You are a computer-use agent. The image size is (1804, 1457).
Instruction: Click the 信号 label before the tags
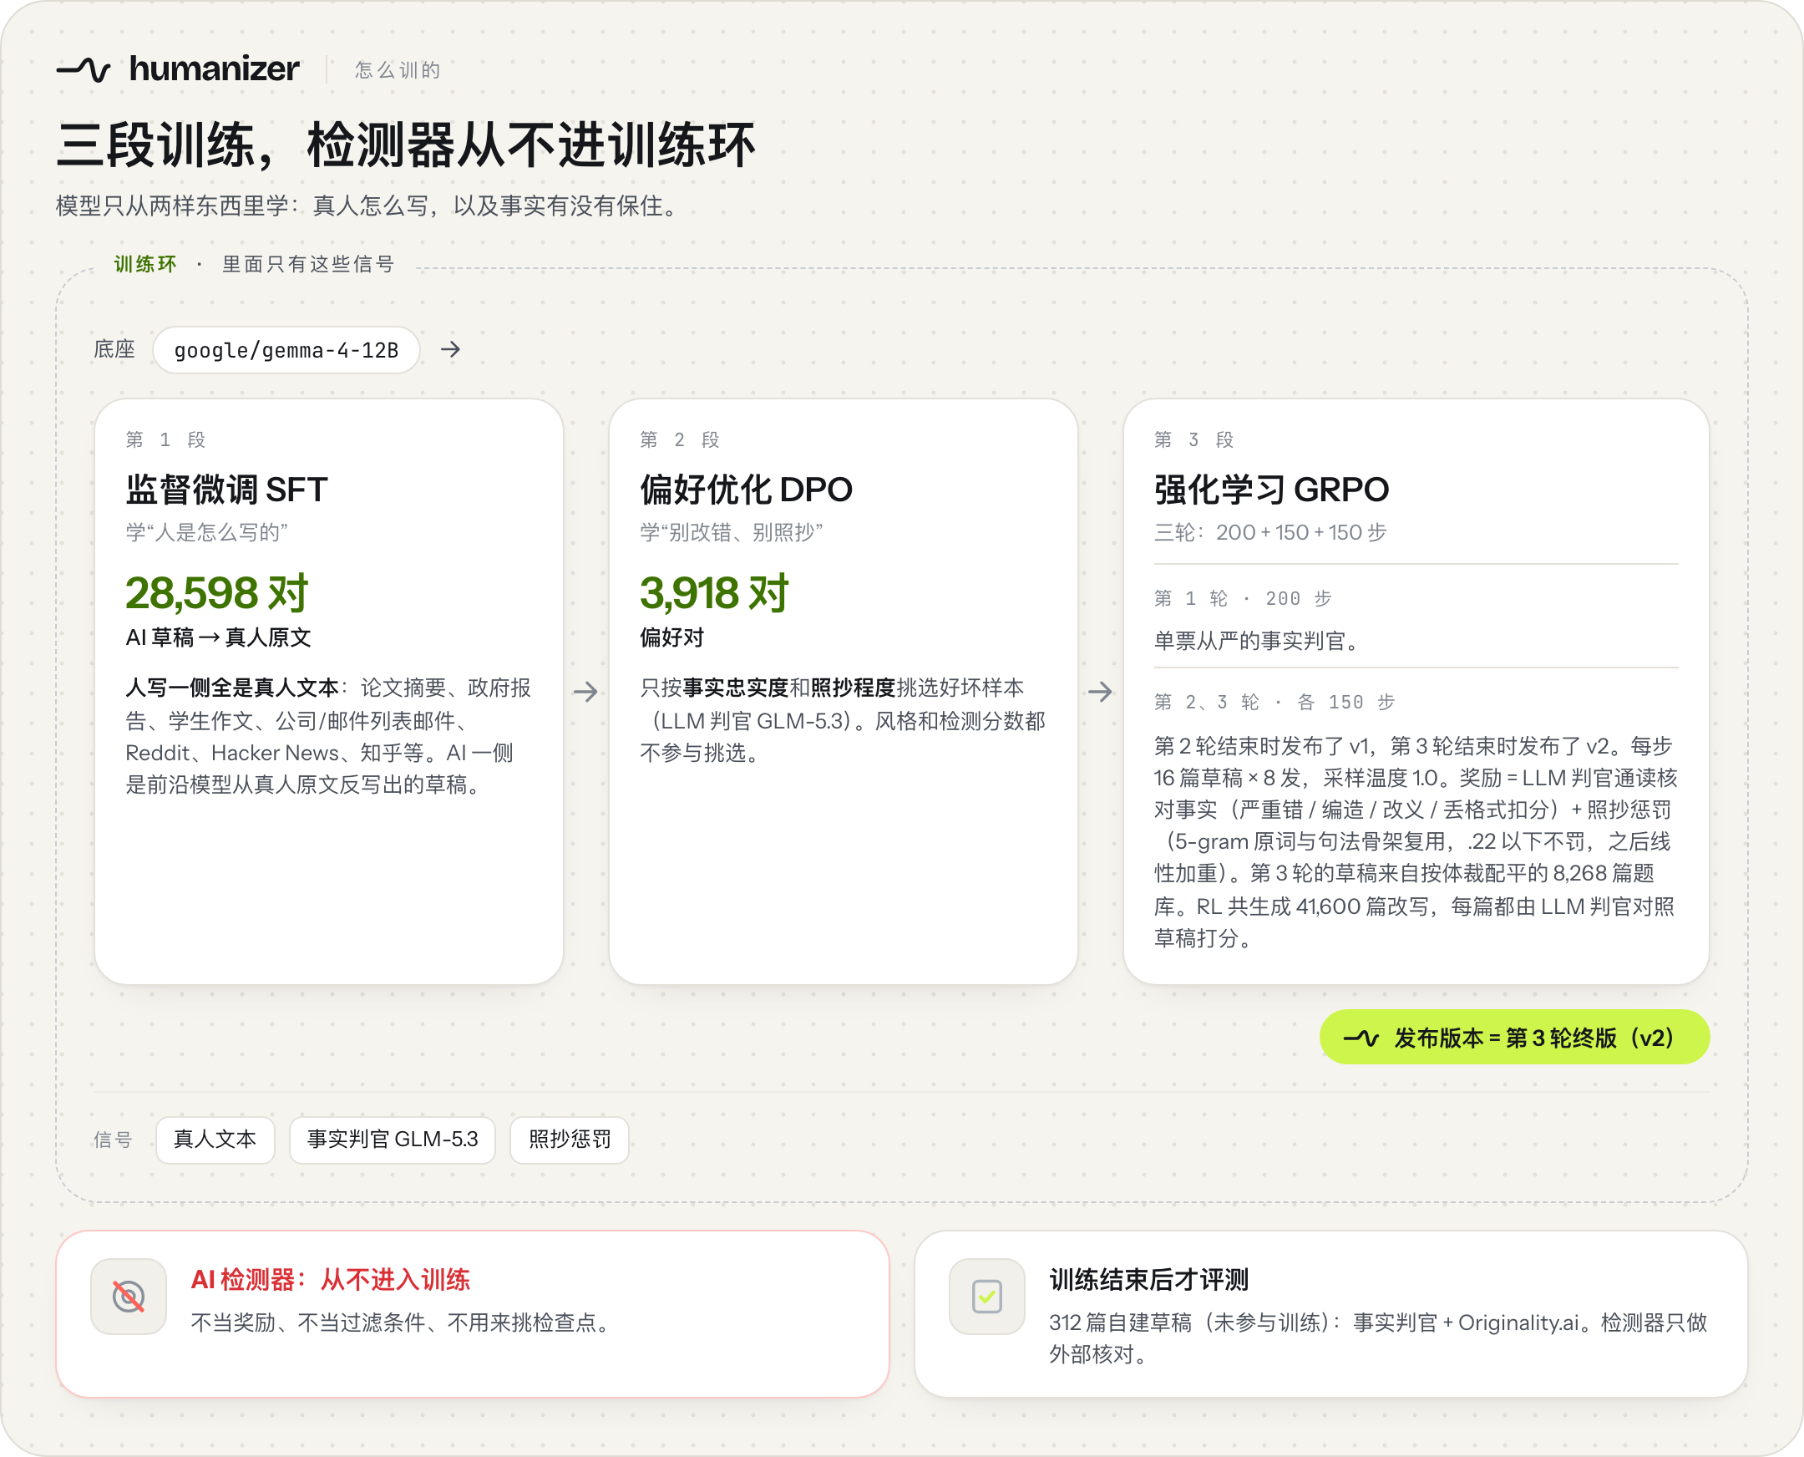pos(113,1140)
